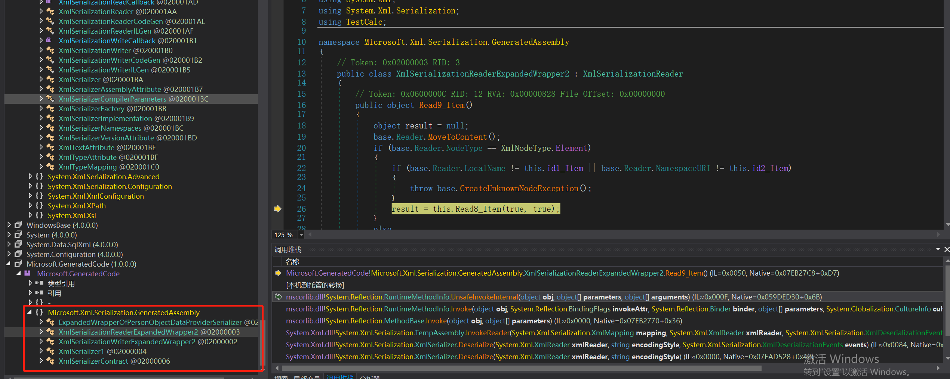Click the Read8_Item method call in code
This screenshot has width=950, height=379.
[x=478, y=209]
